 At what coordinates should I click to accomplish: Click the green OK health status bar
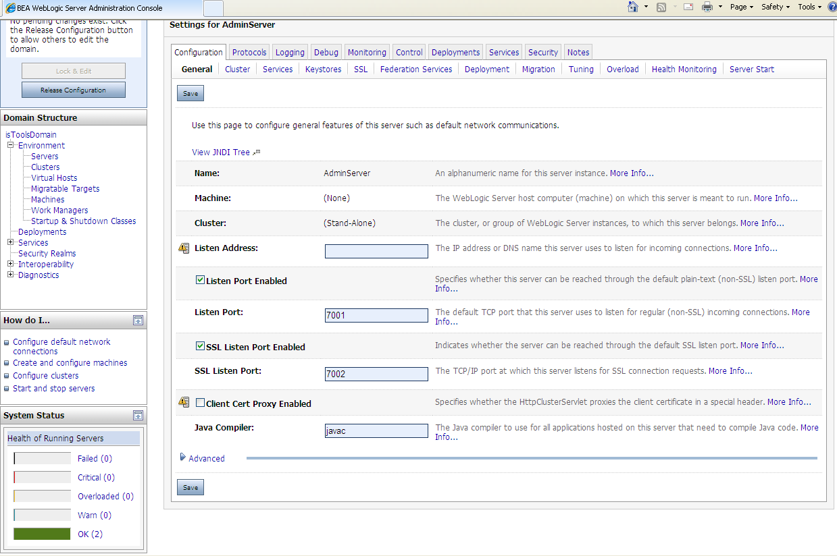42,534
